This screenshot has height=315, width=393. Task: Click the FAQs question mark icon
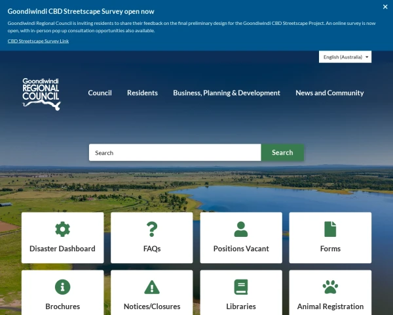[x=152, y=229]
